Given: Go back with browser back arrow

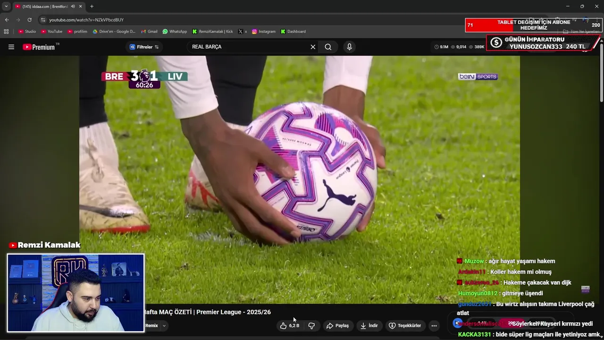Looking at the screenshot, I should (7, 20).
